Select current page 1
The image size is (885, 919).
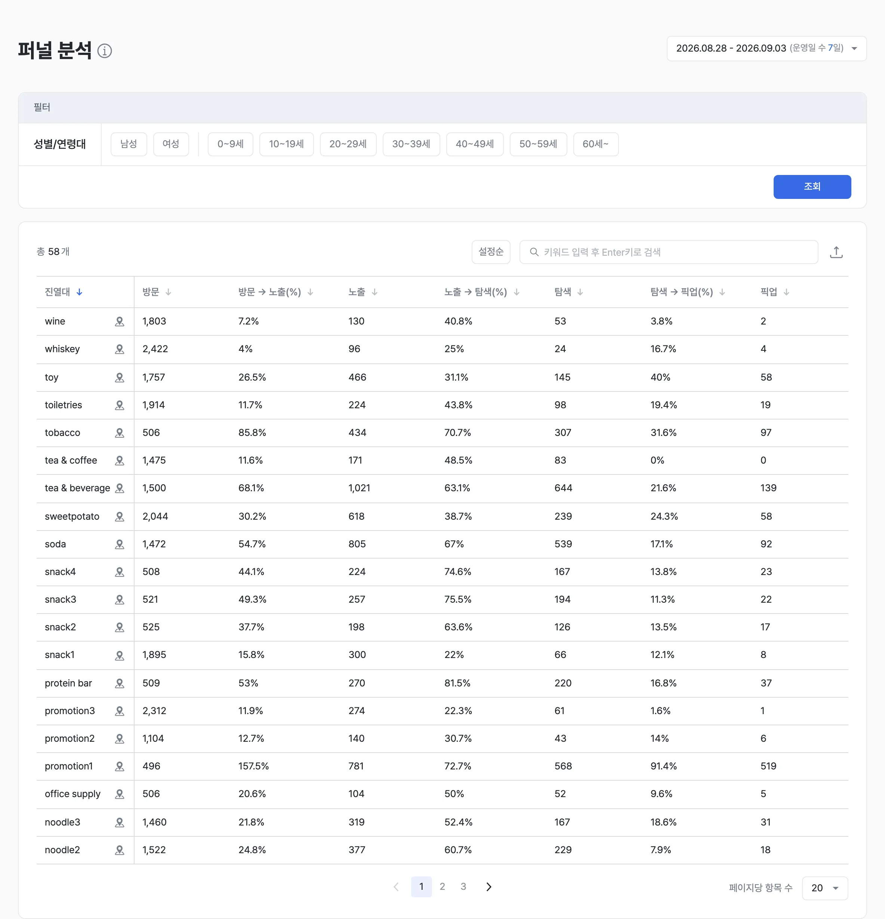422,886
